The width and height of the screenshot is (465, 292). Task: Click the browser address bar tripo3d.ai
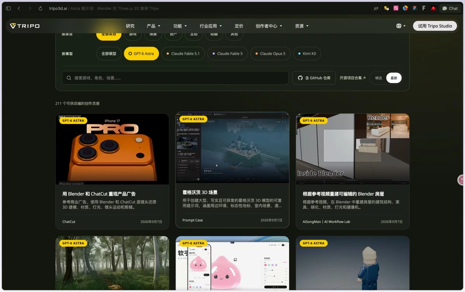[x=104, y=8]
